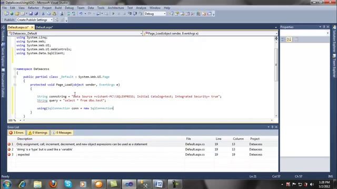
Task: Open the Architecture menu
Action: pos(116,8)
